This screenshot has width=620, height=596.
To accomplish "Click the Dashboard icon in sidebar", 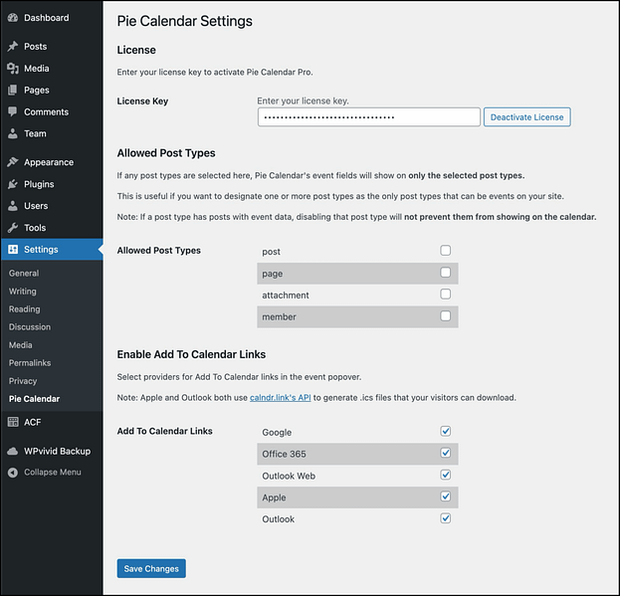I will pyautogui.click(x=12, y=18).
